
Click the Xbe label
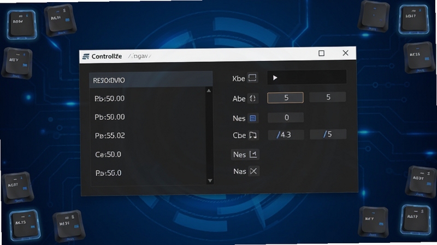tap(239, 78)
